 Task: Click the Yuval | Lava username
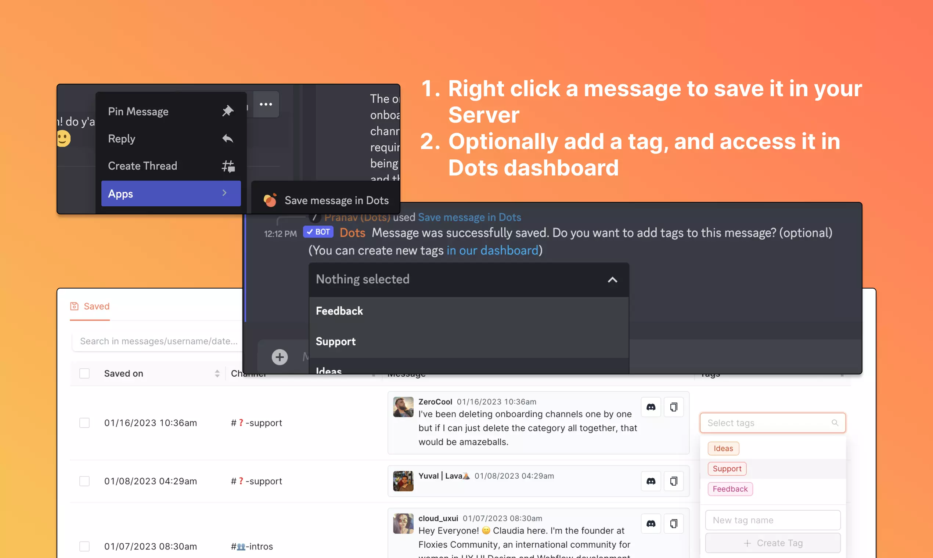point(444,476)
